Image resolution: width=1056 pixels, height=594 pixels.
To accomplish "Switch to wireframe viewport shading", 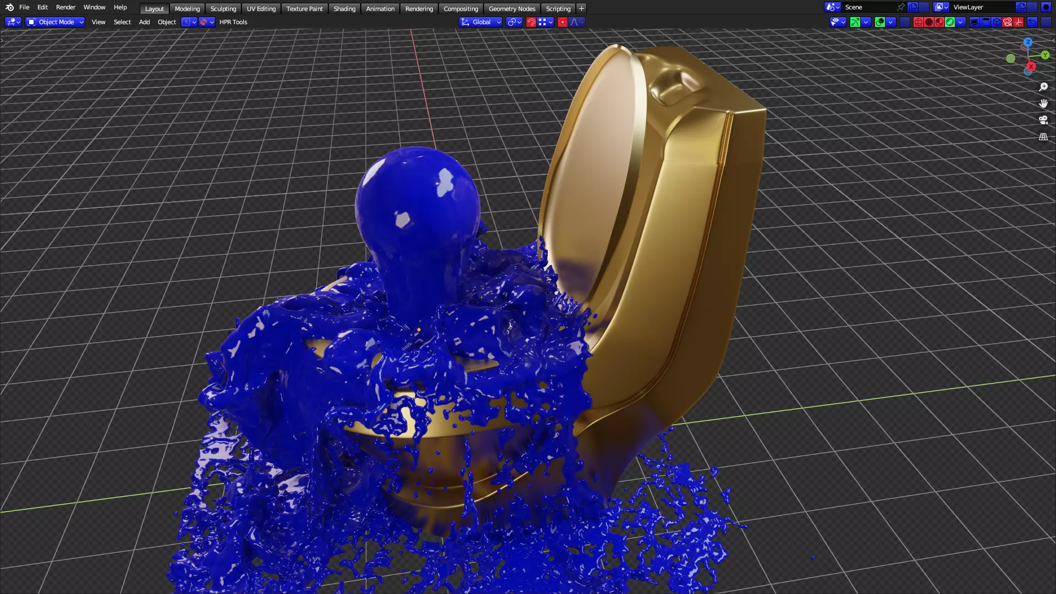I will point(919,22).
